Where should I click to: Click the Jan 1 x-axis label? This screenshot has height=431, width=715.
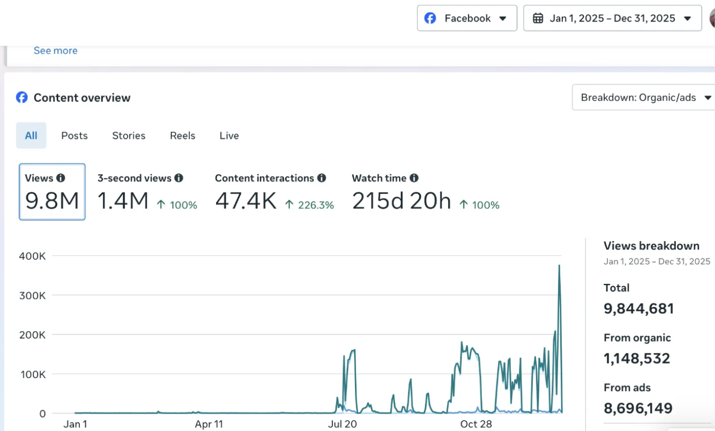point(75,424)
